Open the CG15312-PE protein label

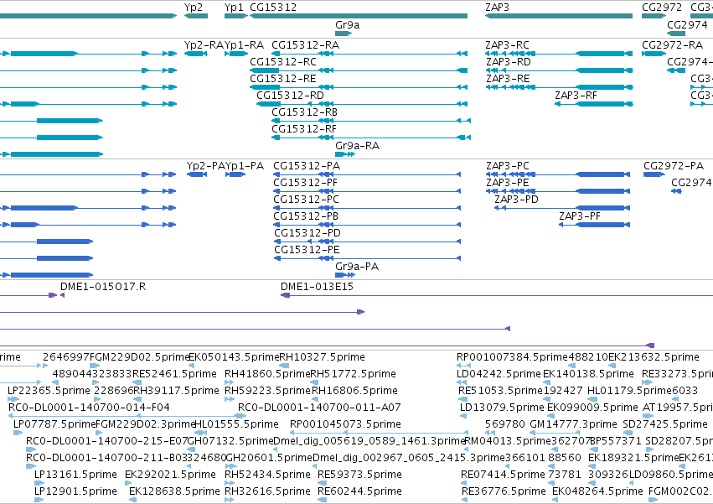click(x=307, y=251)
